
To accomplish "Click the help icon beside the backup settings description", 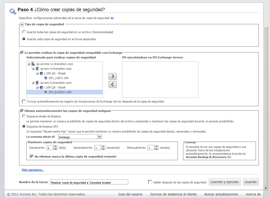I will pyautogui.click(x=112, y=18).
